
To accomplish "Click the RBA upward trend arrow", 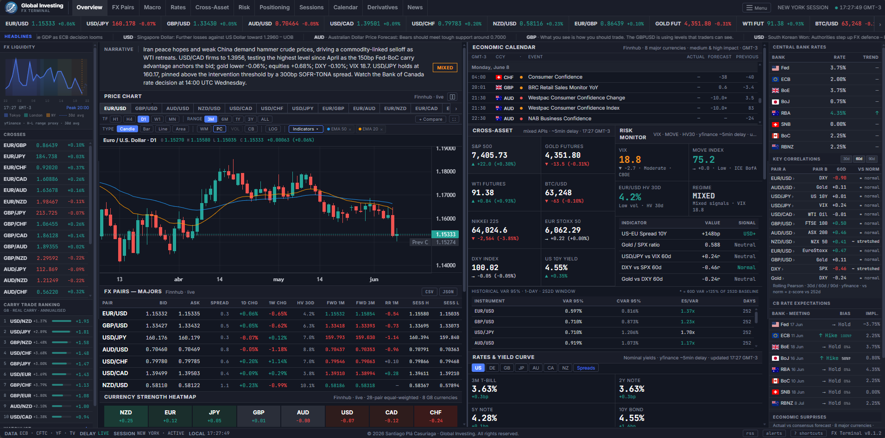I will pyautogui.click(x=877, y=113).
